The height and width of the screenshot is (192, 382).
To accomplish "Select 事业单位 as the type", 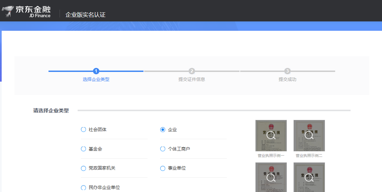I will click(163, 168).
